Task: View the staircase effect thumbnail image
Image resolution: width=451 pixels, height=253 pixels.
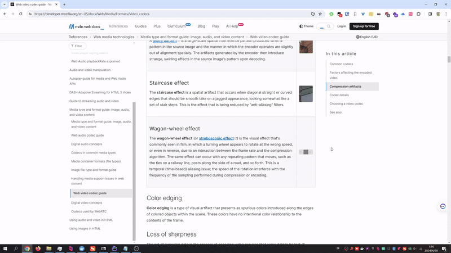Action: (306, 93)
